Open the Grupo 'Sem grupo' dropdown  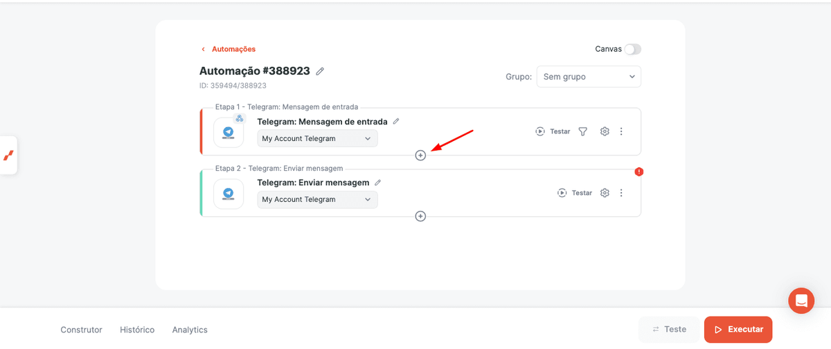pyautogui.click(x=589, y=77)
